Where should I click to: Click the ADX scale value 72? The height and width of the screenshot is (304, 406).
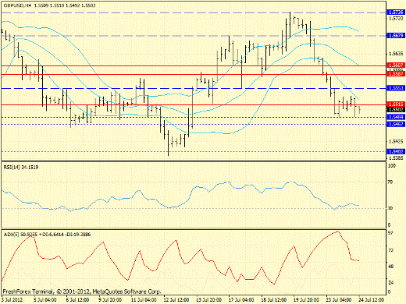pos(390,250)
